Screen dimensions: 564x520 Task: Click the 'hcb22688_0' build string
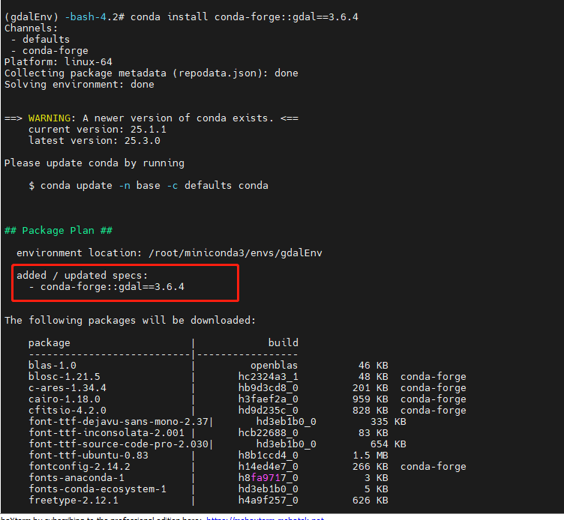pyautogui.click(x=268, y=432)
